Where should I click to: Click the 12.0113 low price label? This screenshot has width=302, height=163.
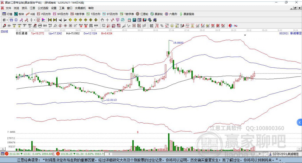111,100
